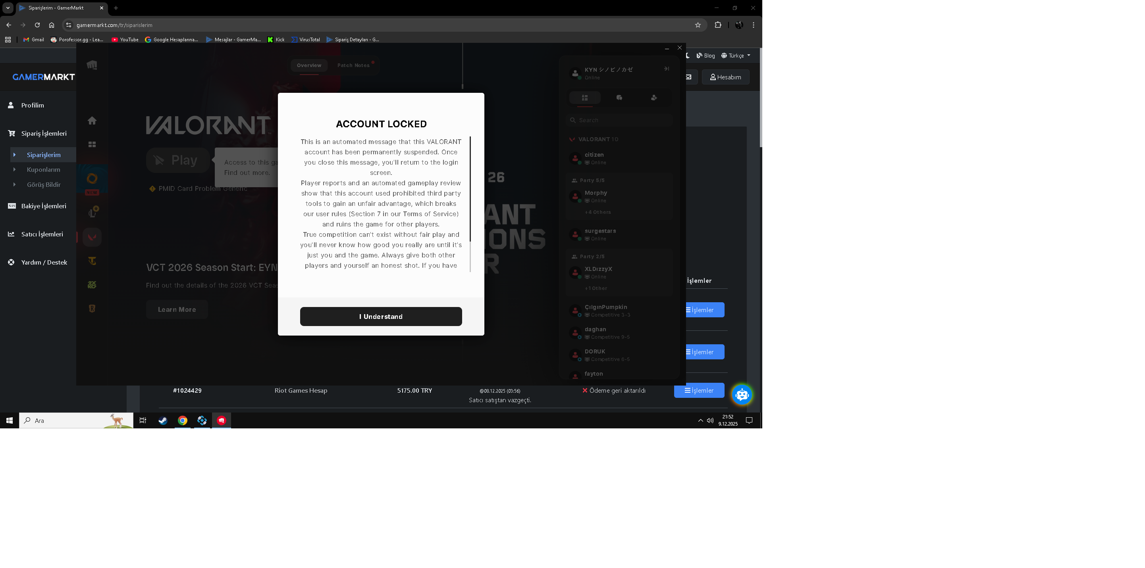Expand the +1 Other party member
The image size is (1145, 568).
(x=596, y=288)
